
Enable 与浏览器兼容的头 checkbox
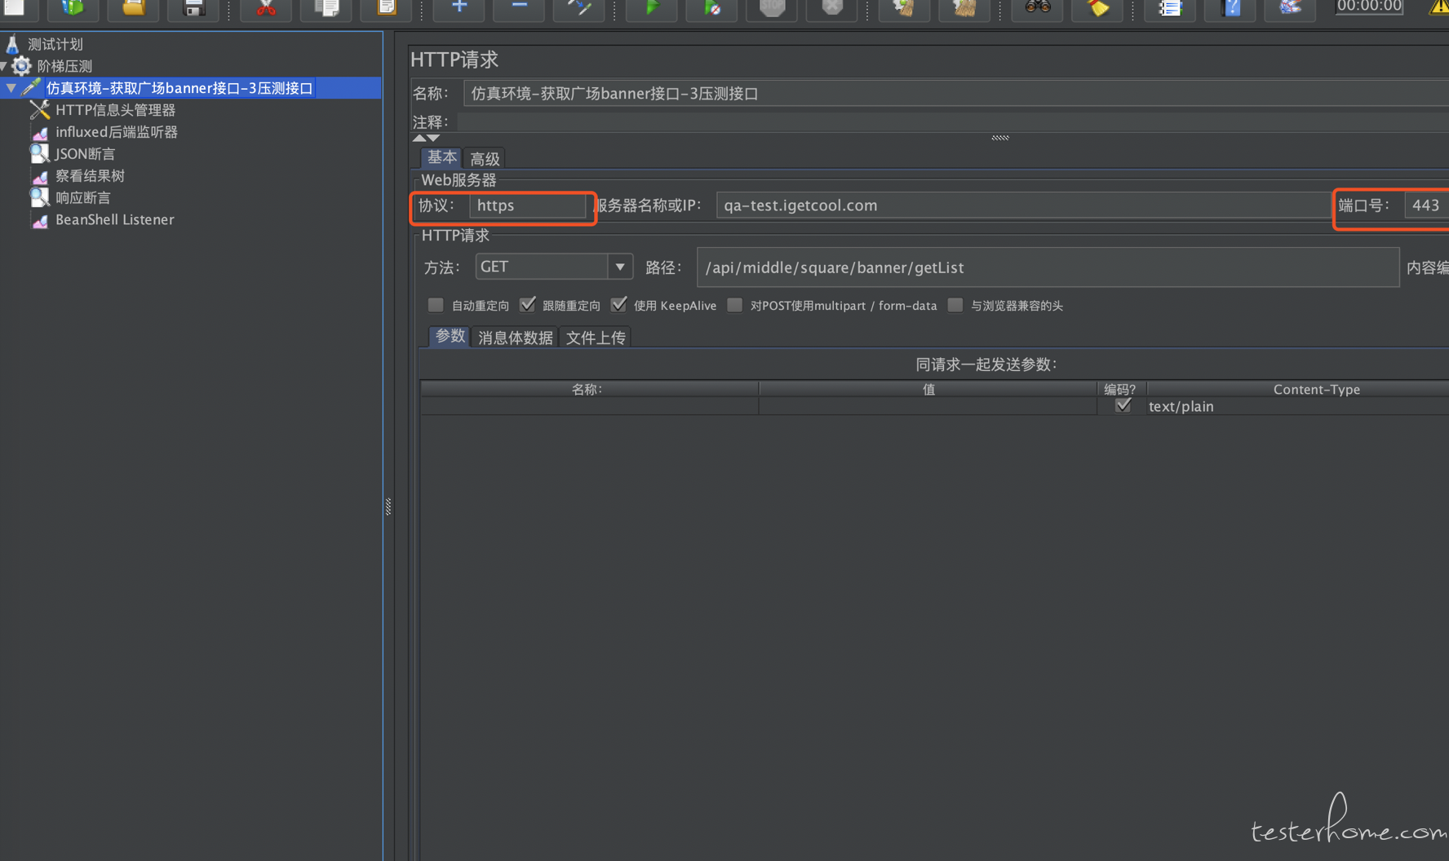tap(955, 305)
